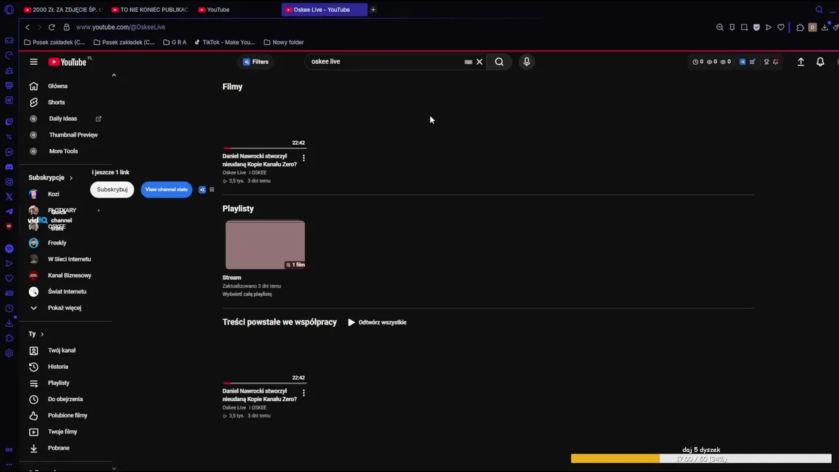Open Do obejrzenia watch later list
839x472 pixels.
pyautogui.click(x=66, y=399)
